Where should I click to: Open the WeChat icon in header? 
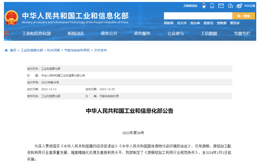tap(230, 6)
